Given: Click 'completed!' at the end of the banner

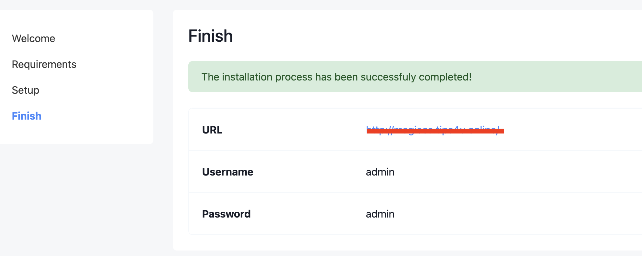Looking at the screenshot, I should click(x=445, y=77).
